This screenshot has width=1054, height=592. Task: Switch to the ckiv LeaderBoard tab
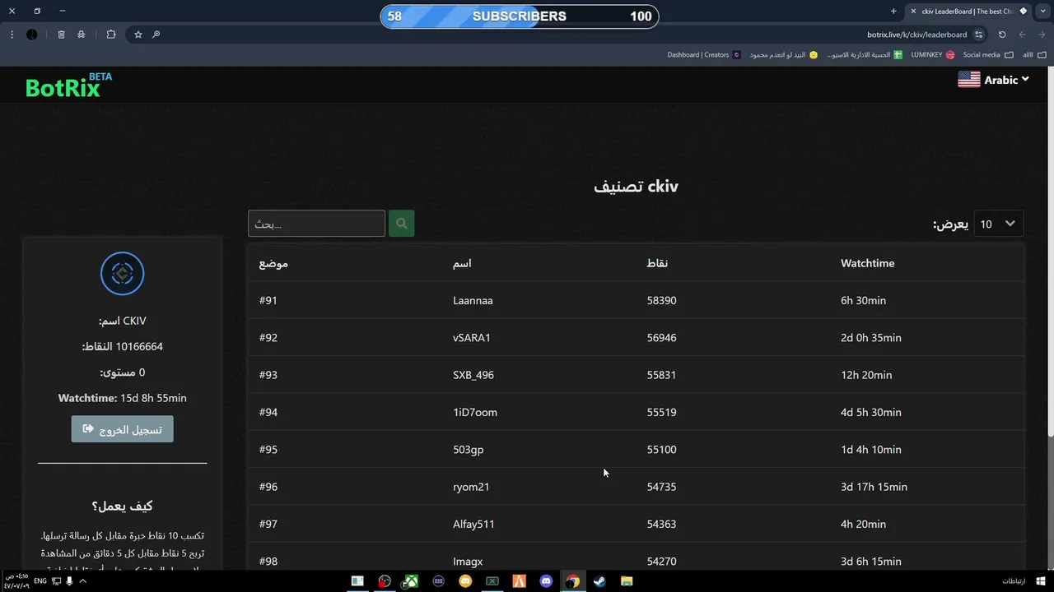(x=968, y=12)
